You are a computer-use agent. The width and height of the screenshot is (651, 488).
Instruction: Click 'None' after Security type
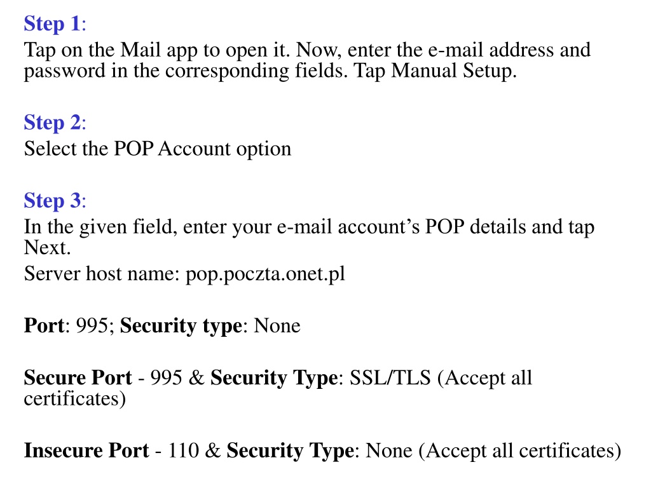pyautogui.click(x=277, y=325)
